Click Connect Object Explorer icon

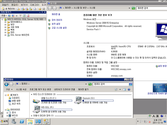(9, 16)
